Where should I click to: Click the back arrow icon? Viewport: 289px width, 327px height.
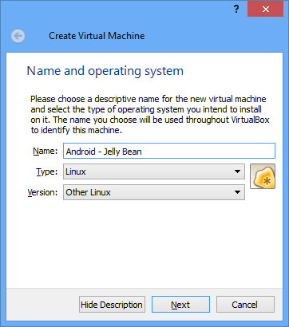tap(18, 36)
